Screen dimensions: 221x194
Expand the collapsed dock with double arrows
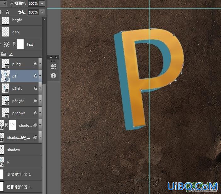tap(51, 58)
